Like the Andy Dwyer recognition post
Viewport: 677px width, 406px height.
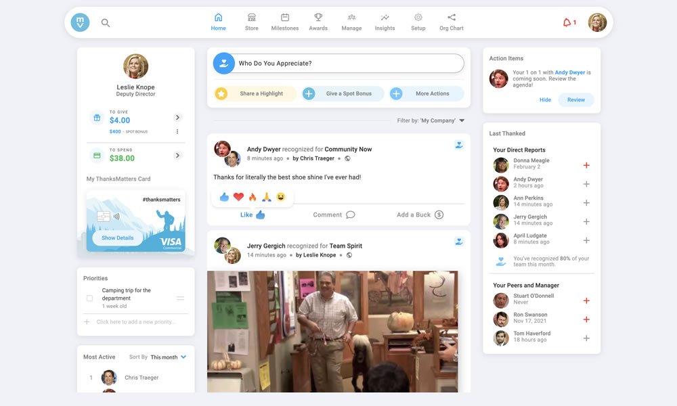coord(253,215)
